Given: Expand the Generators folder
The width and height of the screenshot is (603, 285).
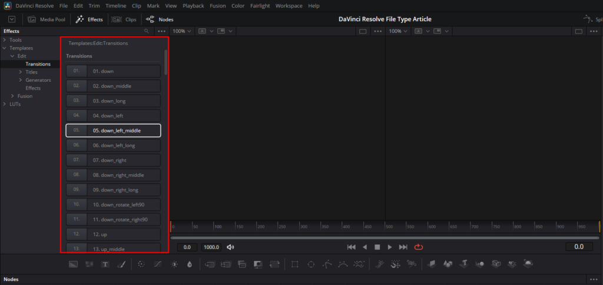Looking at the screenshot, I should [x=21, y=80].
